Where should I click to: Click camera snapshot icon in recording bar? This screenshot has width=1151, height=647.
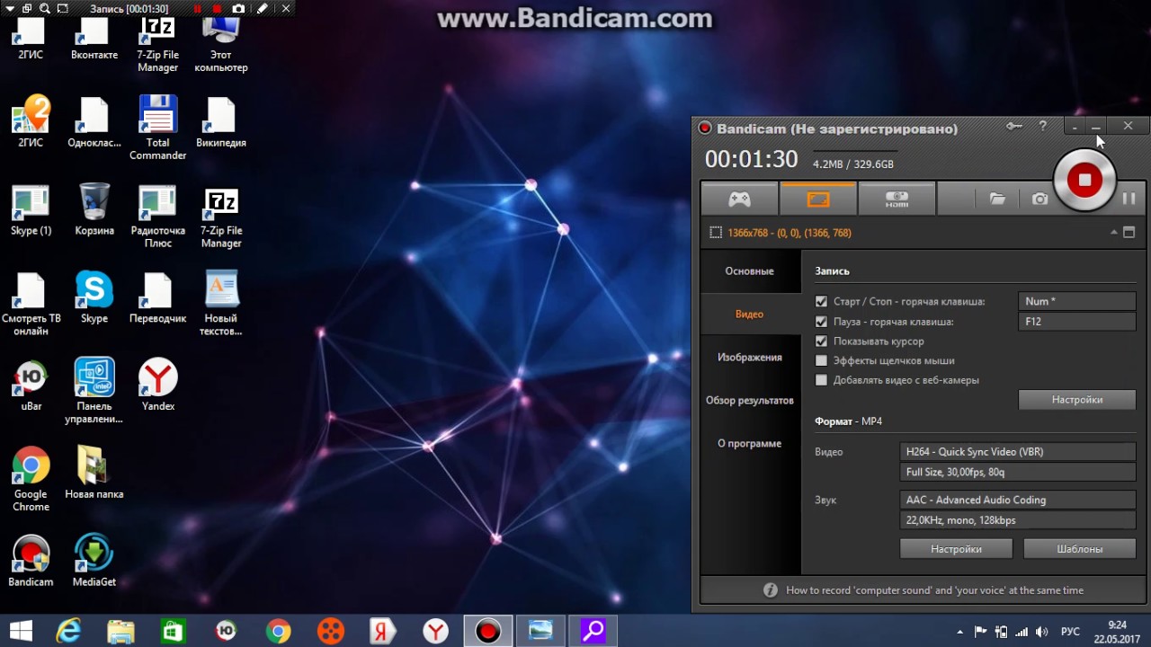point(237,9)
